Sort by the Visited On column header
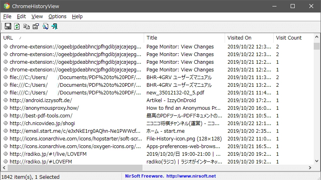Image resolution: width=321 pixels, height=180 pixels. [x=249, y=38]
